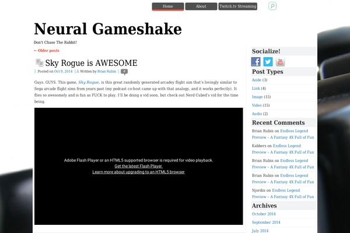Open Kabbers' Endless Legend comment link
350x233 pixels.
(283, 149)
